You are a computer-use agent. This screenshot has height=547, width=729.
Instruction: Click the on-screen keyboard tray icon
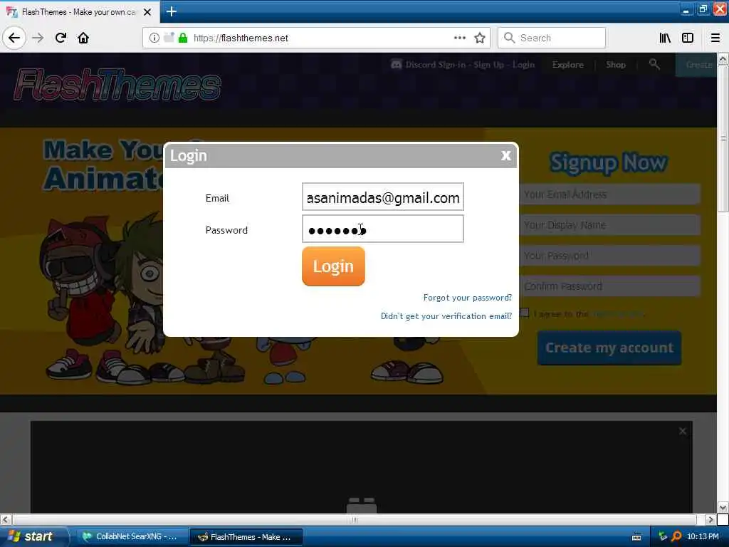pyautogui.click(x=636, y=537)
